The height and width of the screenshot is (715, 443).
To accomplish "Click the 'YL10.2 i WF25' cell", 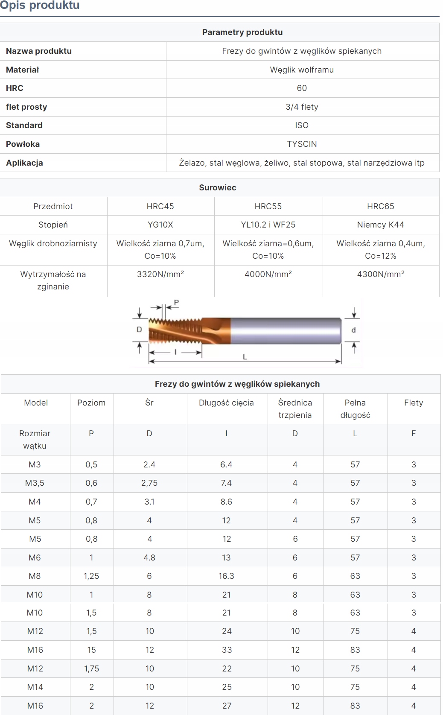I will pyautogui.click(x=268, y=225).
